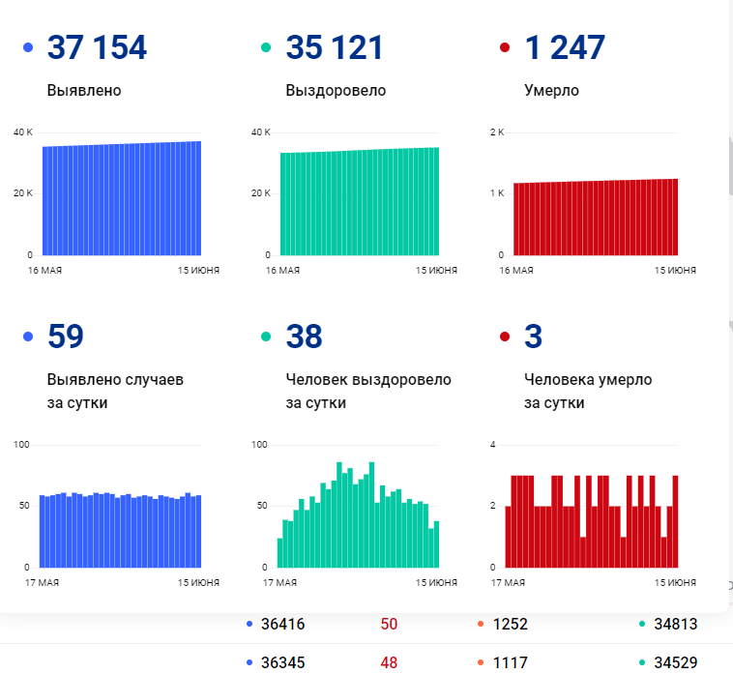733x674 pixels.
Task: Click the green cumulative recovered bar chart
Action: [360, 201]
